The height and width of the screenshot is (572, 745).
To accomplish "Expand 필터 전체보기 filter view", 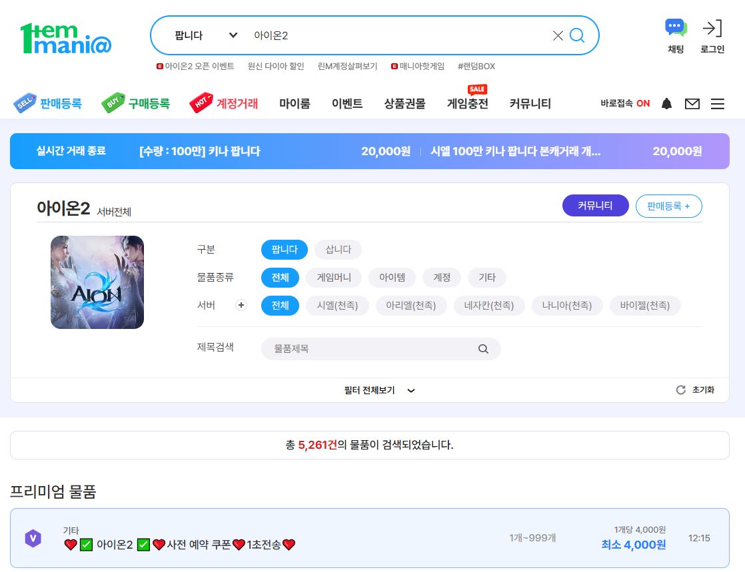I will point(379,390).
